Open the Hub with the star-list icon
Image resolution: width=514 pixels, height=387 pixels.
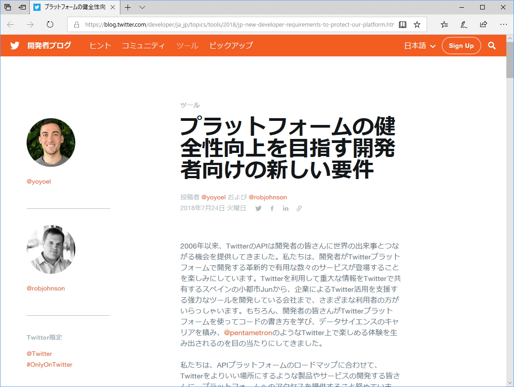pyautogui.click(x=444, y=25)
